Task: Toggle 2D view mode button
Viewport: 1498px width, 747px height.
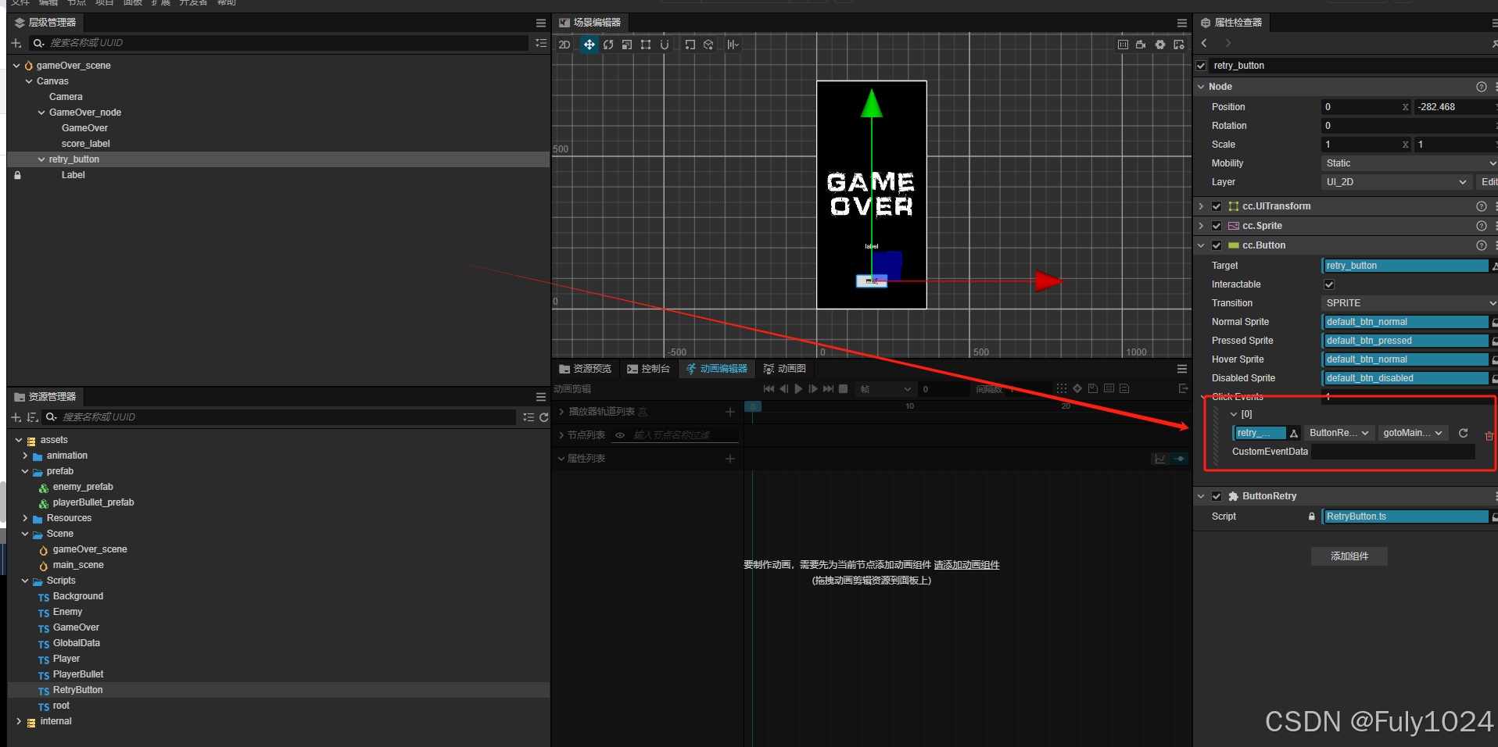Action: coord(564,45)
